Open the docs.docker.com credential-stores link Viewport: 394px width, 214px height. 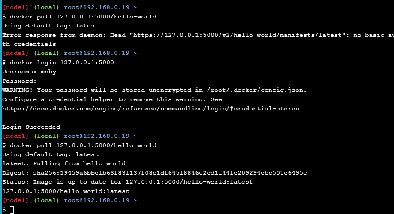[150, 109]
